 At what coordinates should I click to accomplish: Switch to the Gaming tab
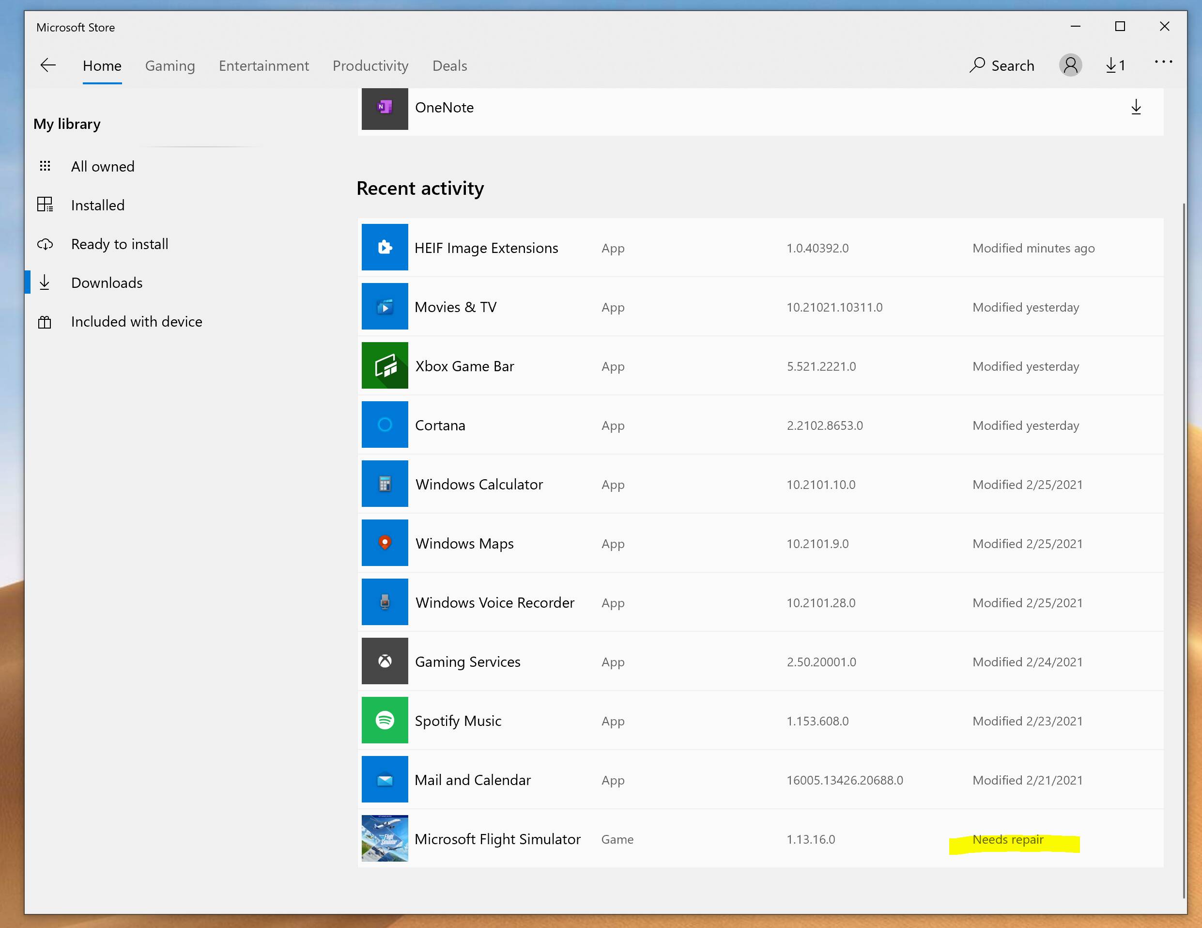click(x=170, y=66)
